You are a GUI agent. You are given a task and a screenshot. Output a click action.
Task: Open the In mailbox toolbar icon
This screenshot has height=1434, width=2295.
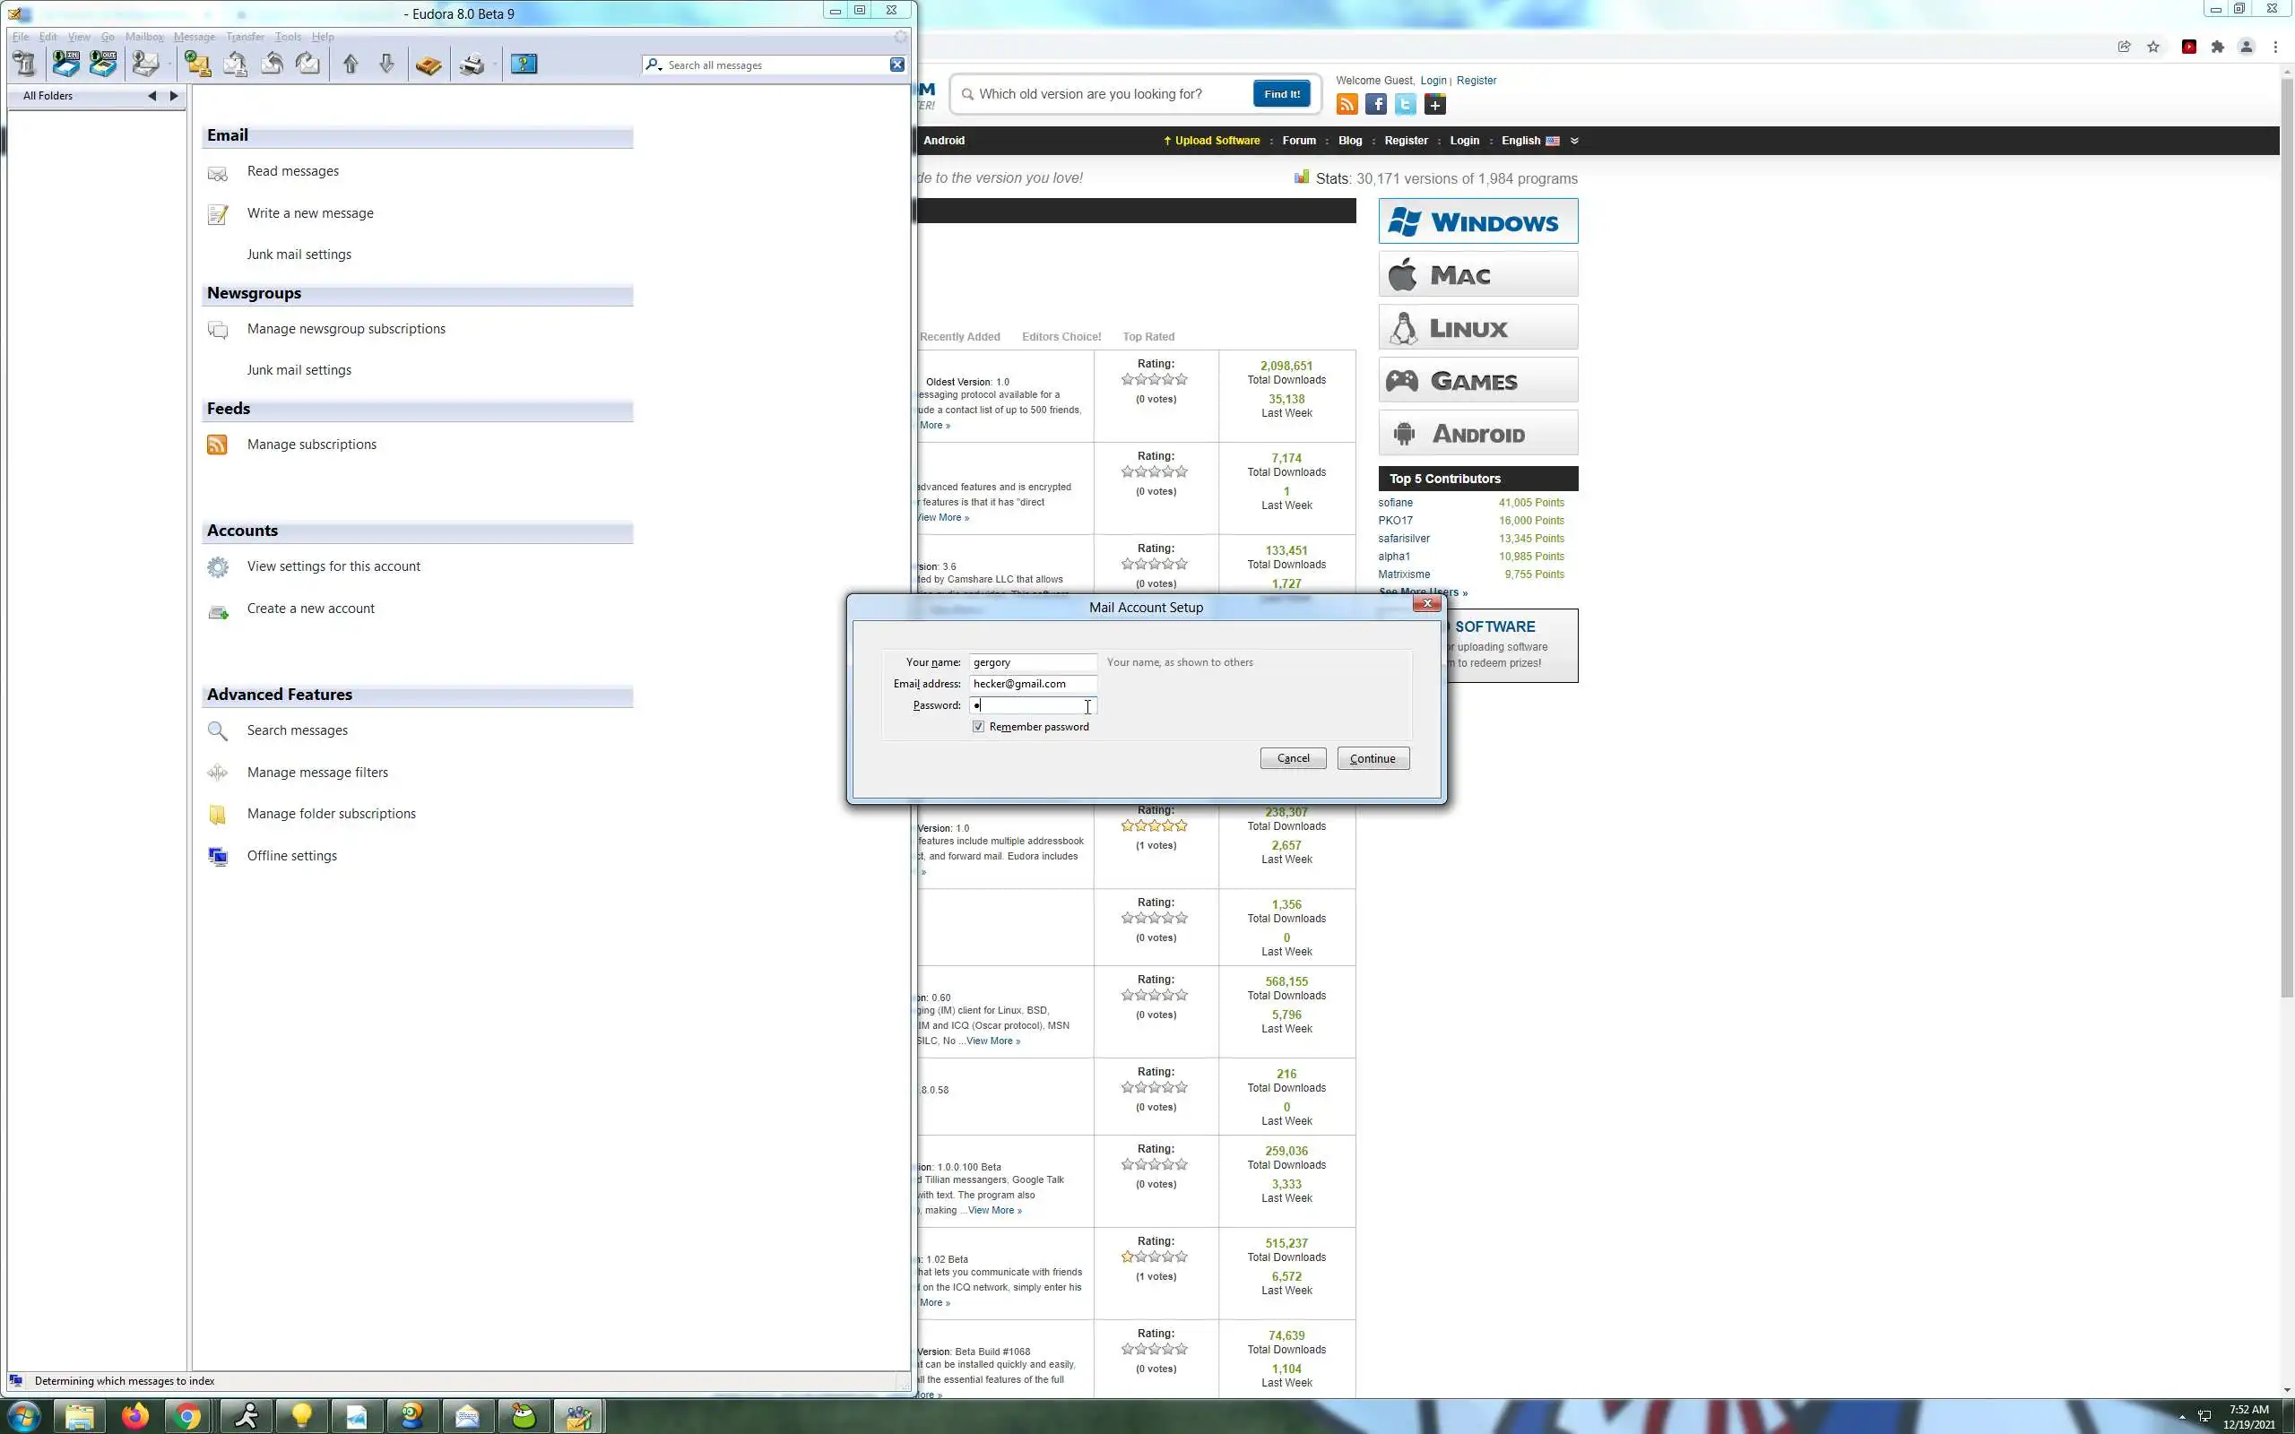[65, 65]
